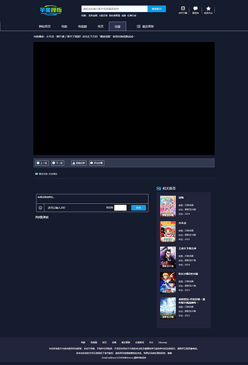Select the 动漫 navigation tab
Image resolution: width=248 pixels, height=365 pixels.
click(x=118, y=26)
